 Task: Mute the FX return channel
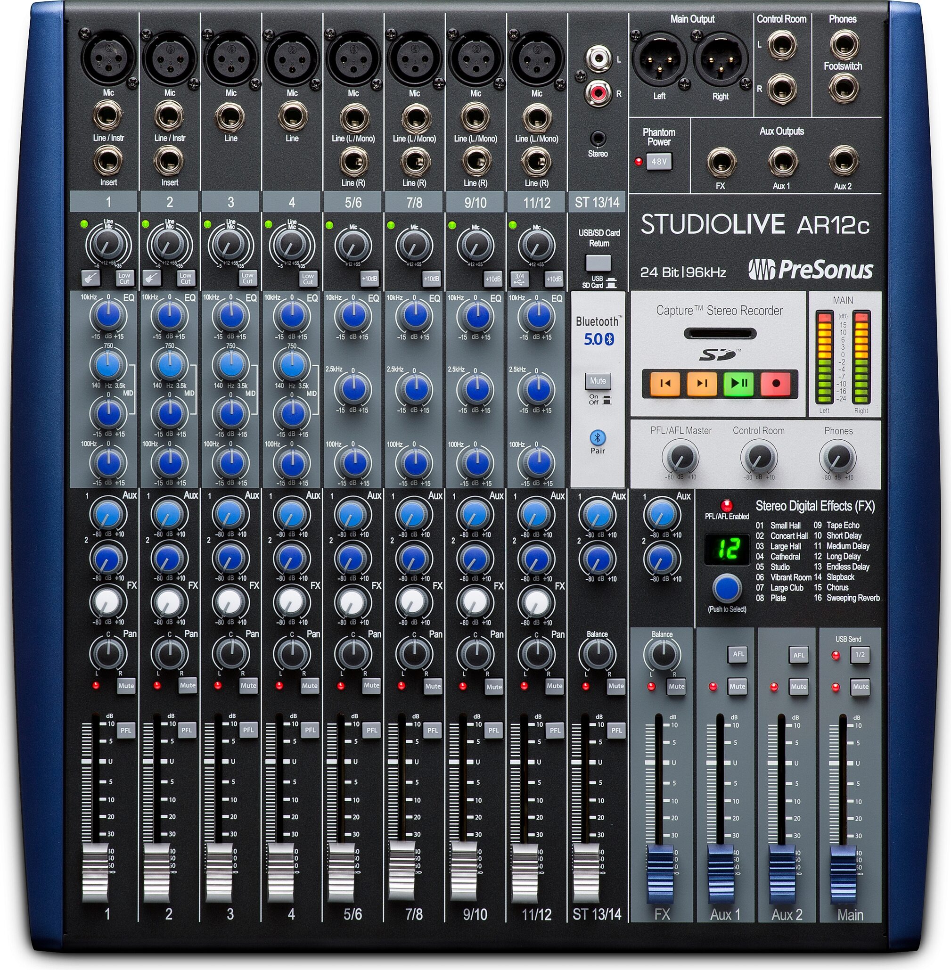coord(676,686)
